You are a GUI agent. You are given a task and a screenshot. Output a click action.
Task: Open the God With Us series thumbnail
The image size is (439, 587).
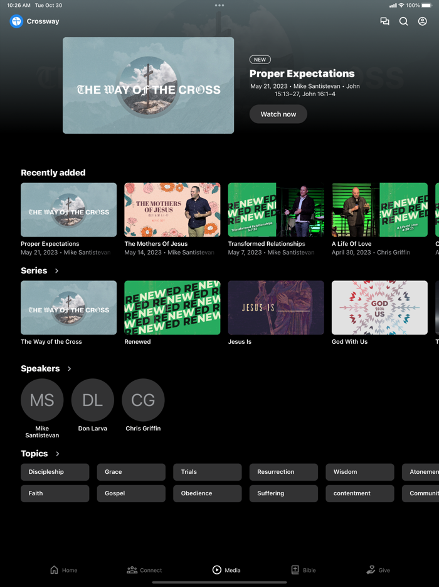click(379, 308)
